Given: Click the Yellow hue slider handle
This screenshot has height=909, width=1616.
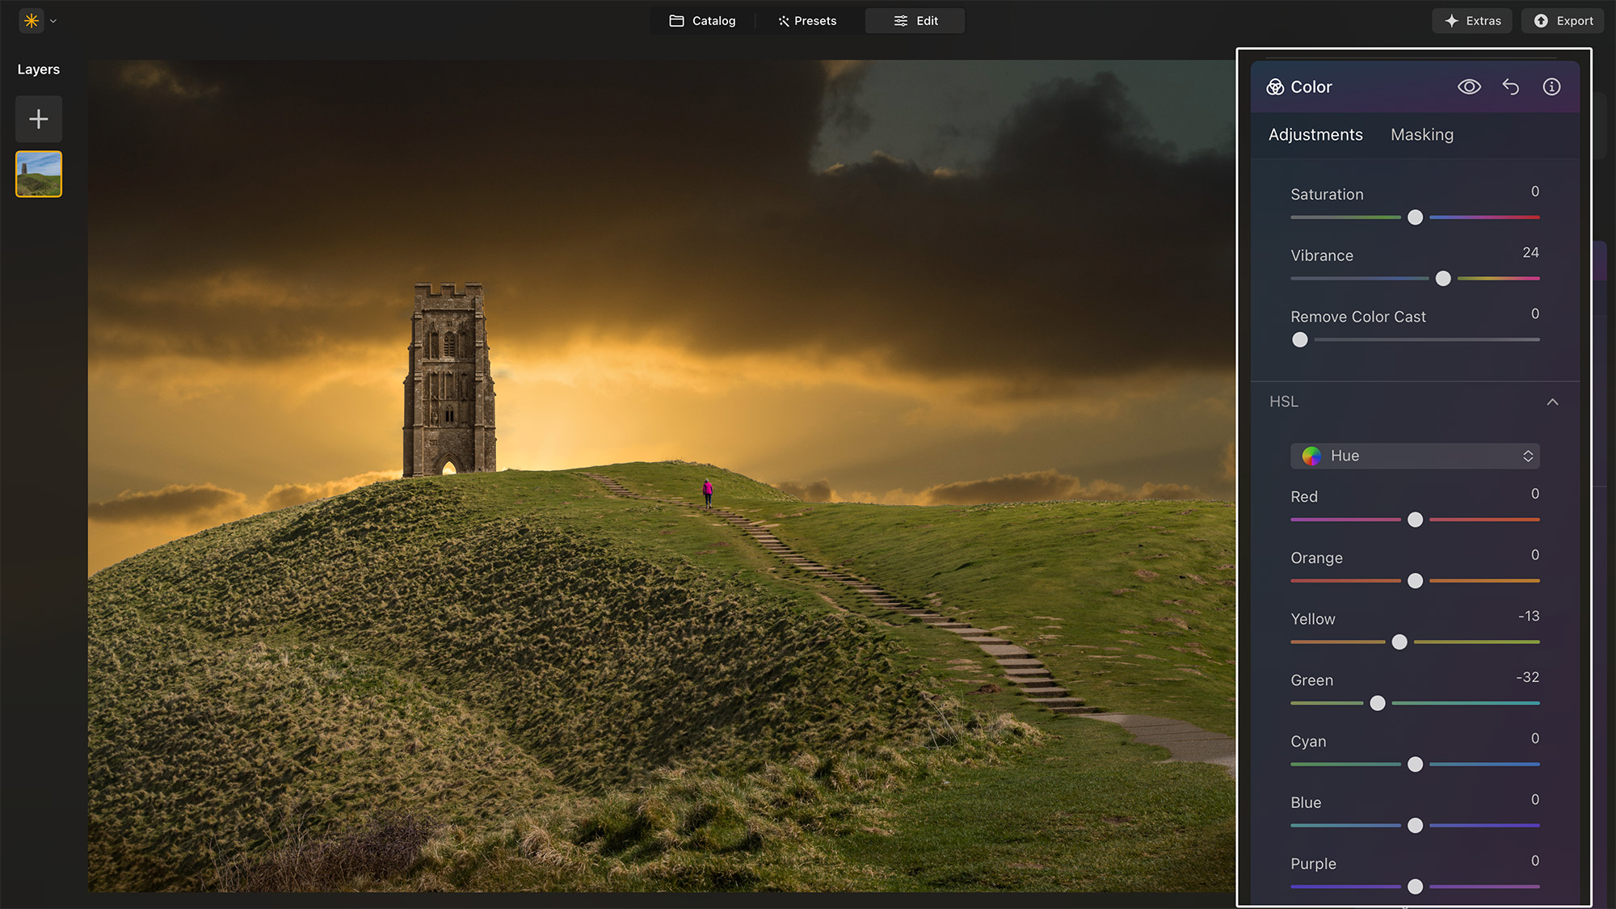Looking at the screenshot, I should click(x=1399, y=642).
